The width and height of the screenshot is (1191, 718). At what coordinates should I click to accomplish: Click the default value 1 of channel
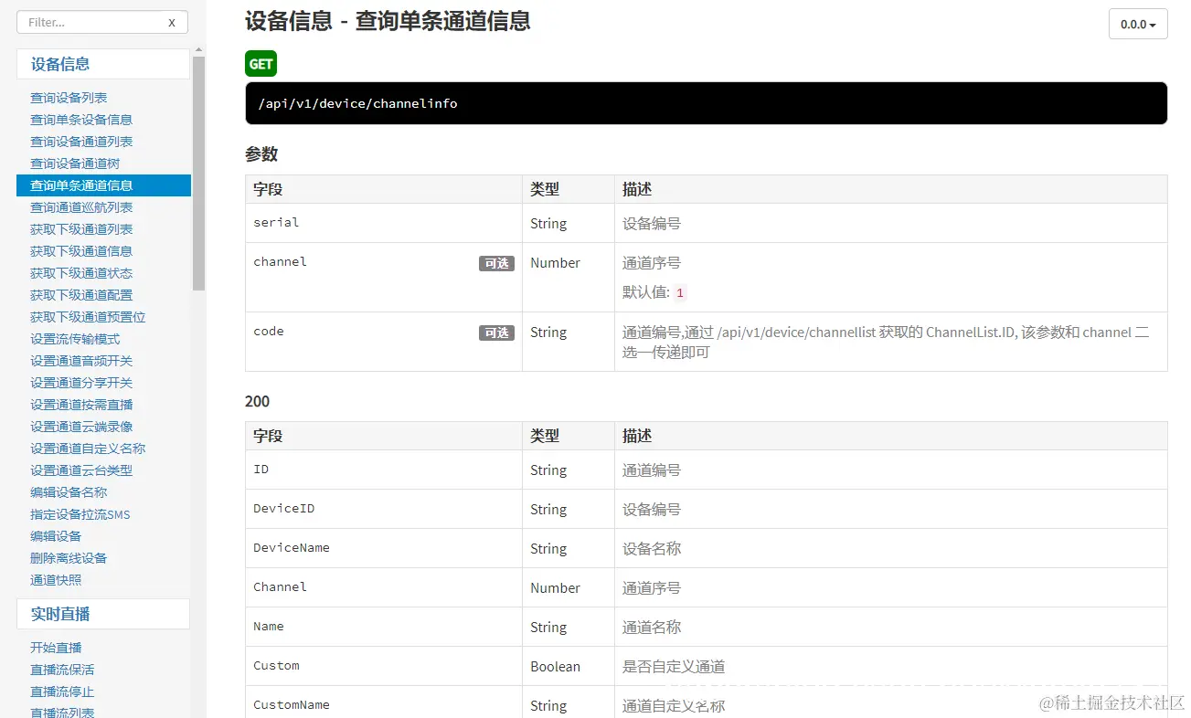pyautogui.click(x=679, y=293)
